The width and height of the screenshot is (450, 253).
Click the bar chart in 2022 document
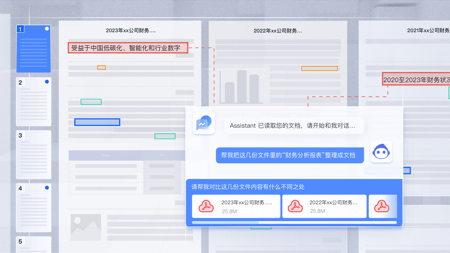pos(242,87)
